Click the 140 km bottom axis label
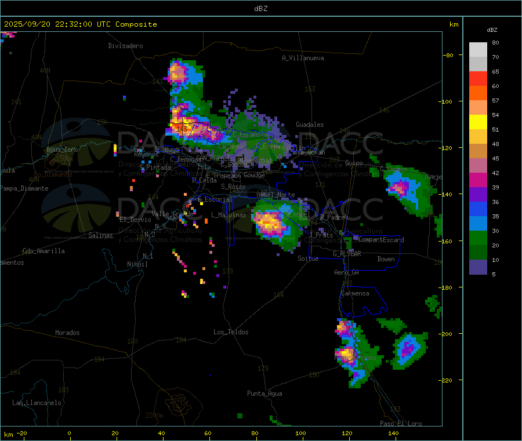Screen dimensions: 522x441 (393, 433)
